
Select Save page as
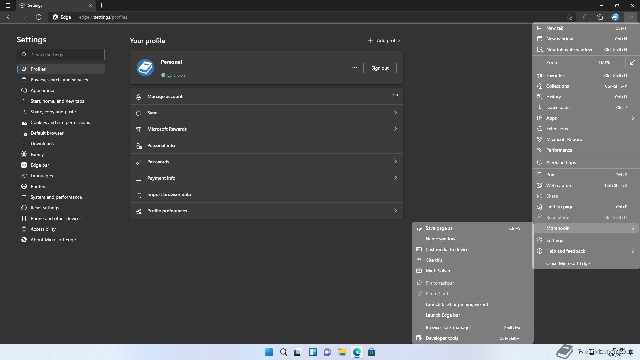[473, 228]
